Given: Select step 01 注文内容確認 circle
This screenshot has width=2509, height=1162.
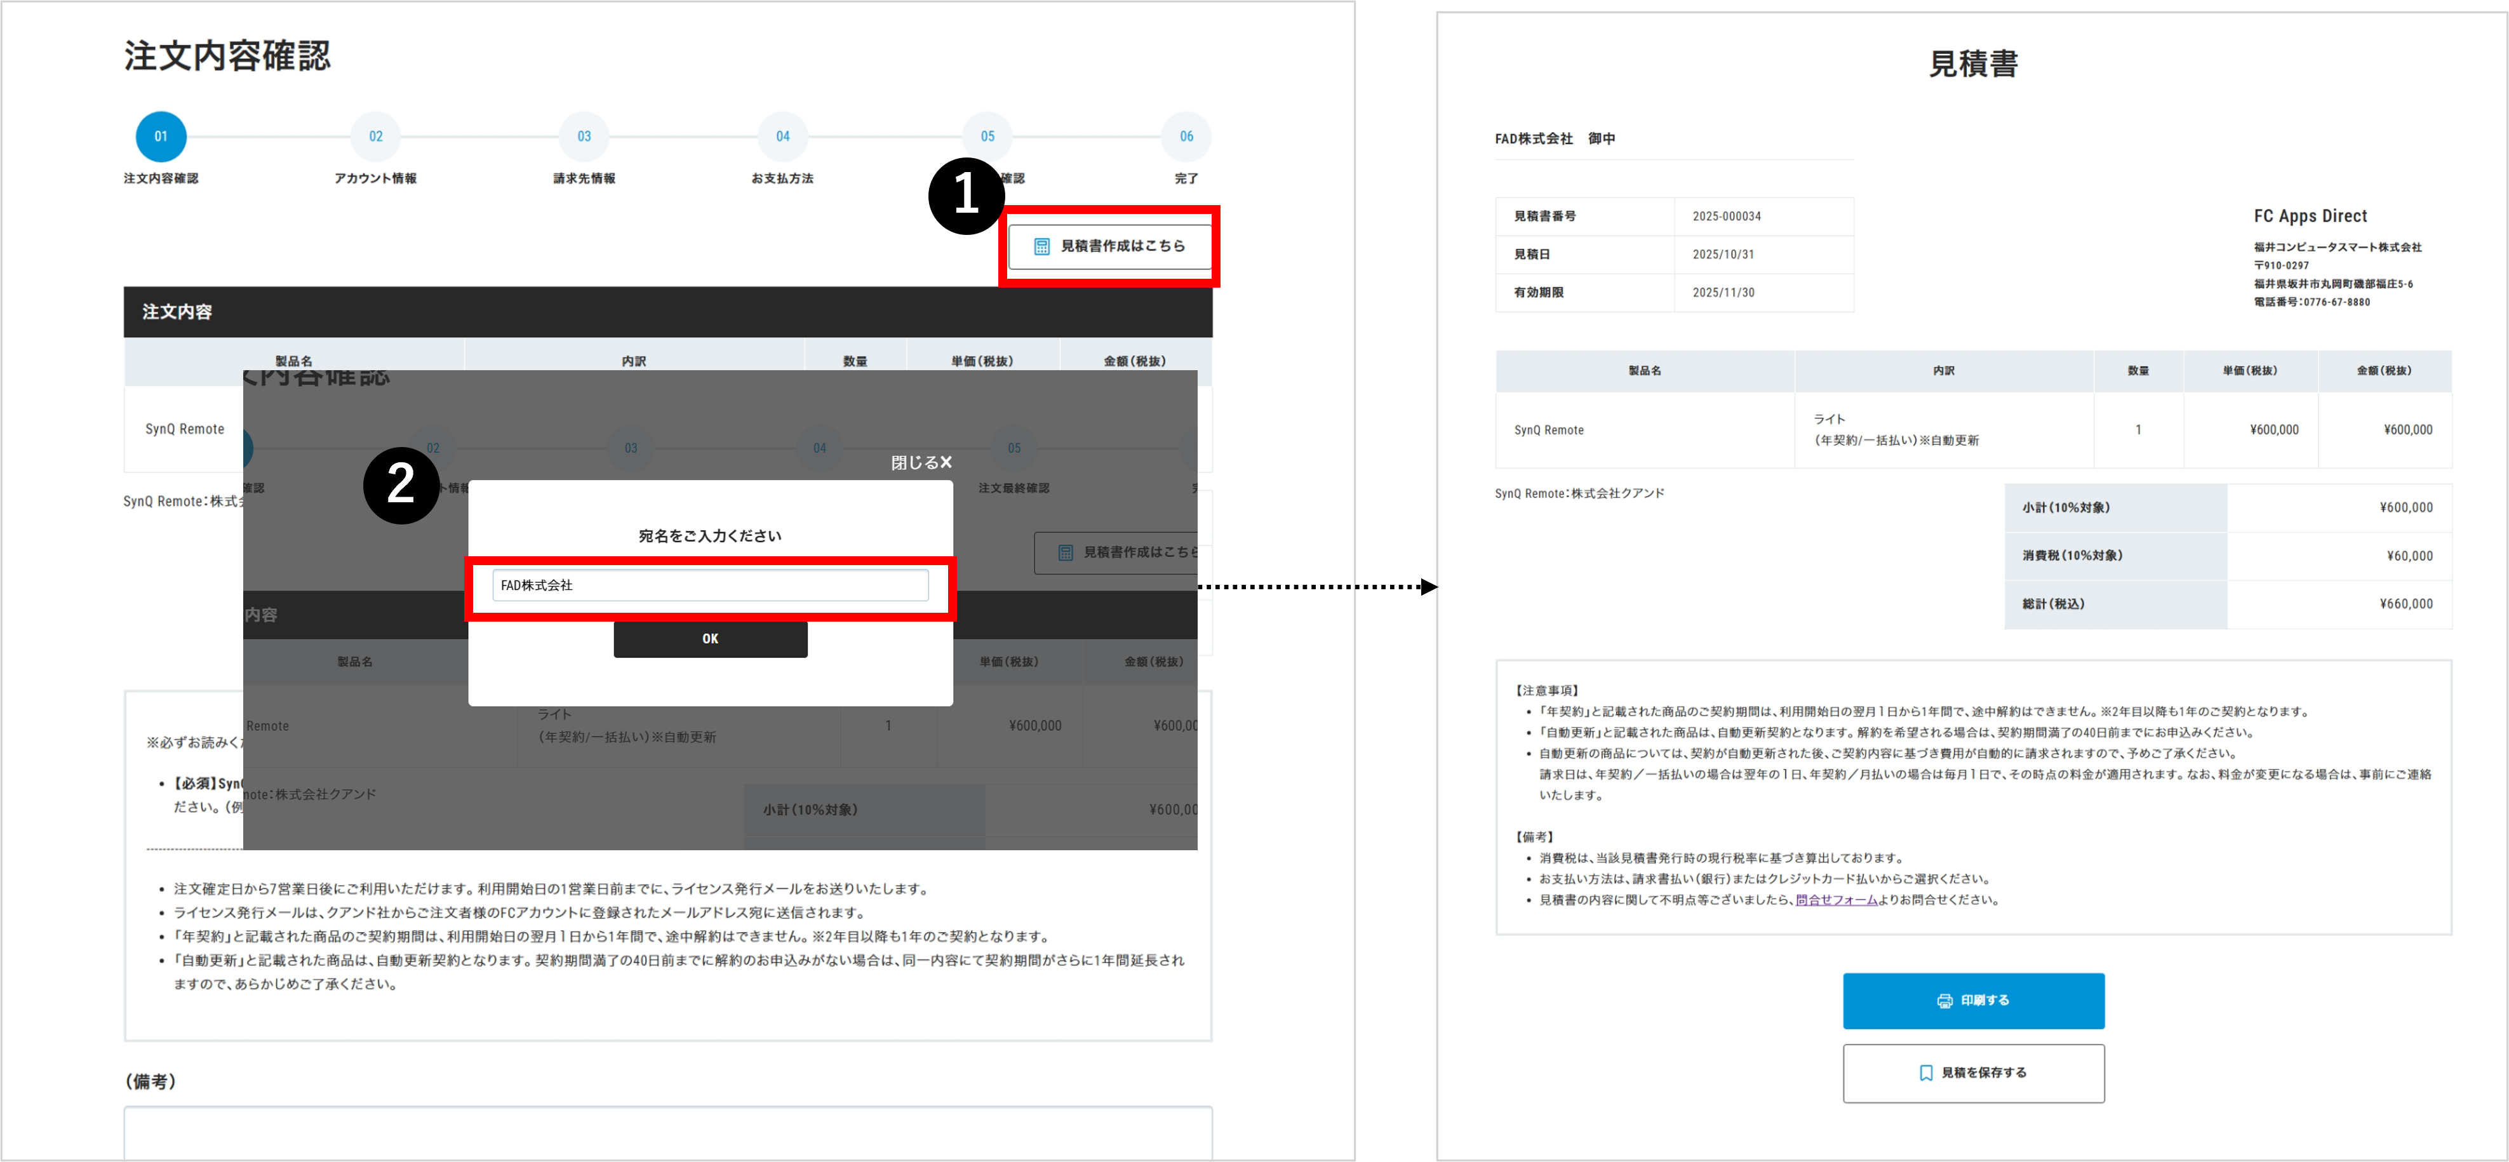Looking at the screenshot, I should coord(161,137).
